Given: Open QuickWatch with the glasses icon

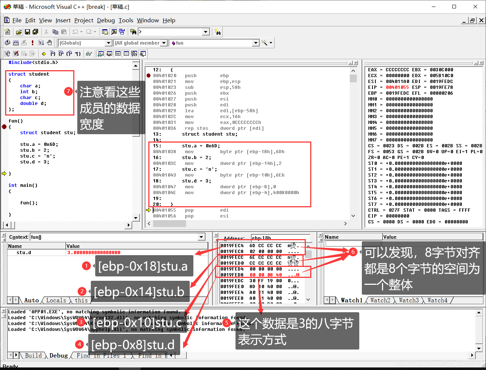Looking at the screenshot, I should click(x=89, y=54).
